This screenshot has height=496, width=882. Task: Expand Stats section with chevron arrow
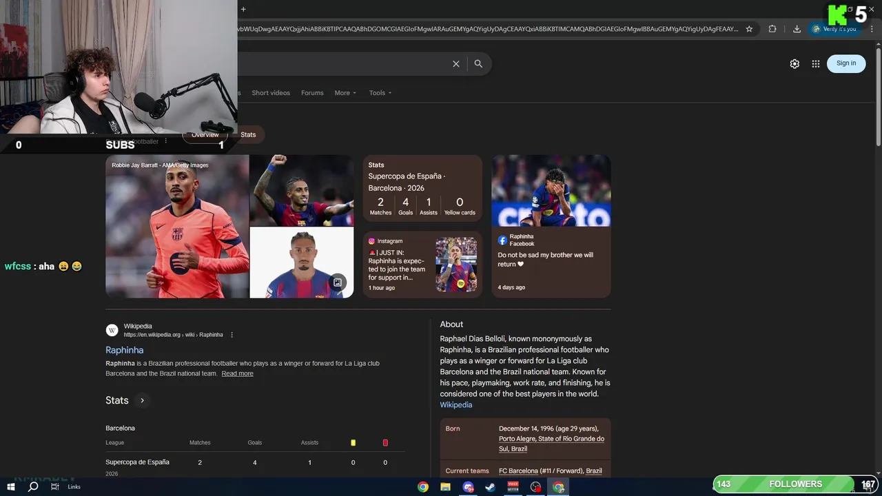point(143,400)
